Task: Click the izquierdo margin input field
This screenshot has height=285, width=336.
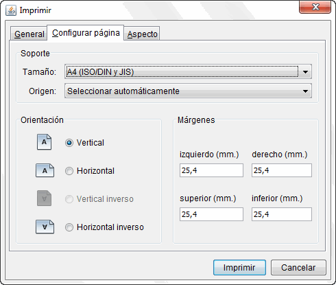Action: pos(211,170)
